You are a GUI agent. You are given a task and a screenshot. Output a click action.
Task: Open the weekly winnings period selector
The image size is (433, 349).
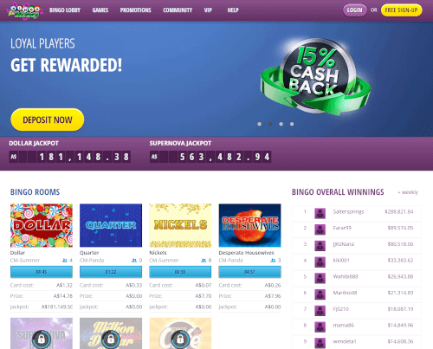click(x=408, y=192)
